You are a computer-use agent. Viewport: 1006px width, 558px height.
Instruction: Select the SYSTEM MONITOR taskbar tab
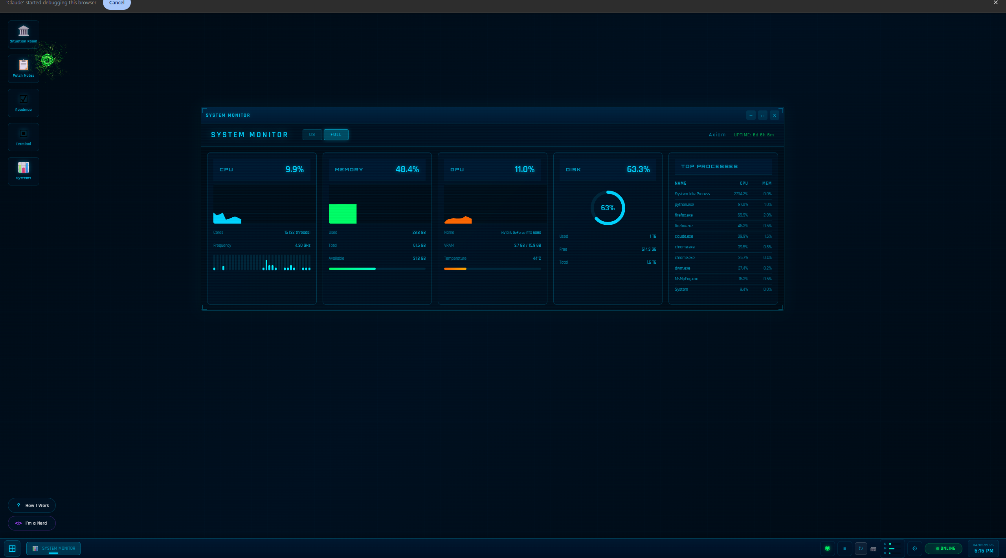tap(53, 549)
